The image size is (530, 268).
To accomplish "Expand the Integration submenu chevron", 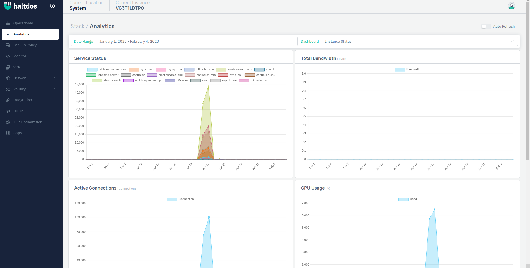I will 55,100.
